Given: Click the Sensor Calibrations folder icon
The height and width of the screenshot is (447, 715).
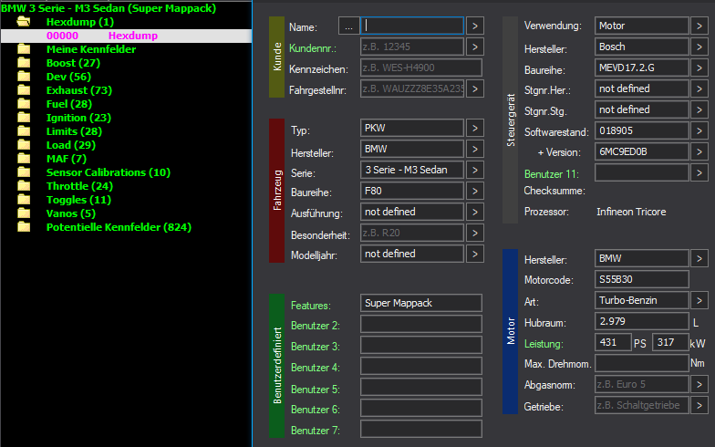Looking at the screenshot, I should coord(24,172).
